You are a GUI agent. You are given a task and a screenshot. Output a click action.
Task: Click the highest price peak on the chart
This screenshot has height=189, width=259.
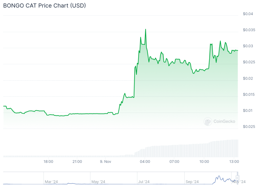[x=145, y=29]
